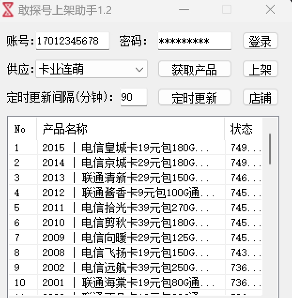Open the 店铺 shop button
Screen dimensions: 292x298
[x=261, y=97]
